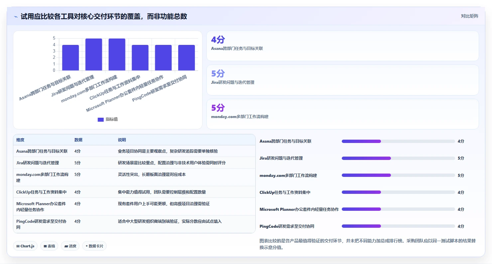
Task: Click the Chart.js tag chip
Action: click(25, 246)
